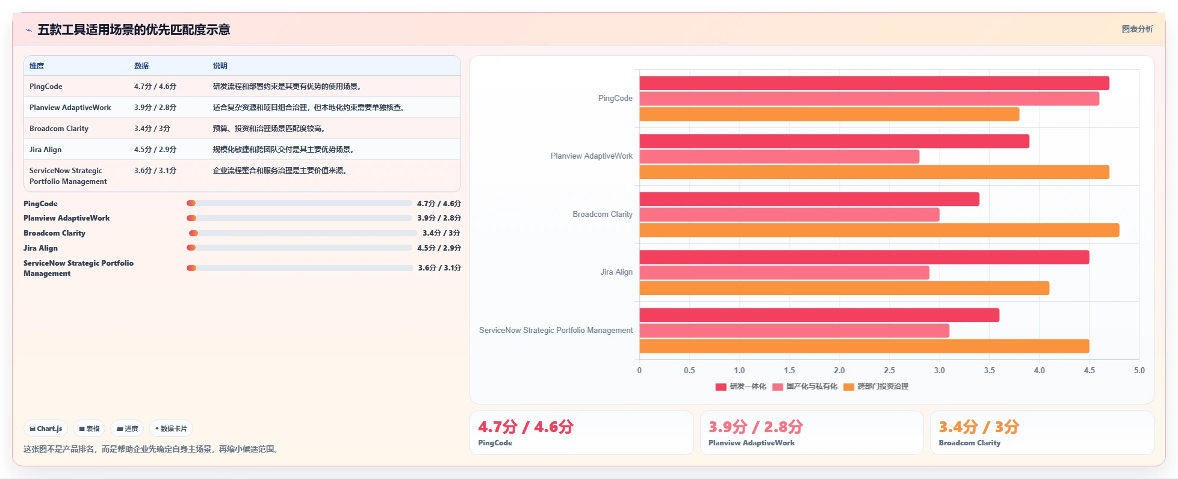The height and width of the screenshot is (479, 1178).
Task: Click the Broadcom Clarity name cell in the table
Action: [59, 129]
